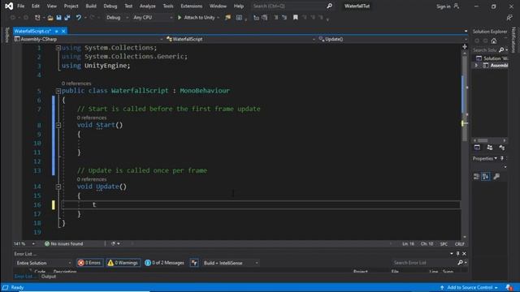Image resolution: width=520 pixels, height=292 pixels.
Task: Expand the Assembly node in Solution Explorer
Action: point(476,66)
